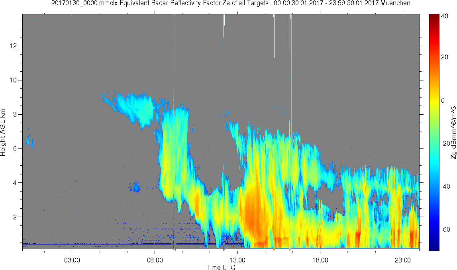Click the small cloud patch near 01:00
The image size is (457, 270).
[x=29, y=141]
